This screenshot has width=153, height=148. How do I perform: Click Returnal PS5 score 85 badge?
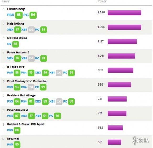[17, 145]
